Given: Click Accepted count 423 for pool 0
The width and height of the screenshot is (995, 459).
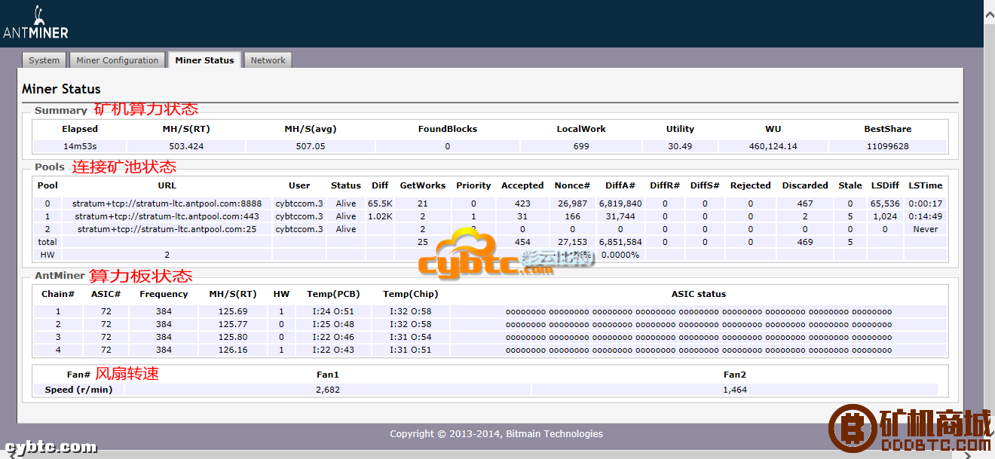Looking at the screenshot, I should 522,203.
